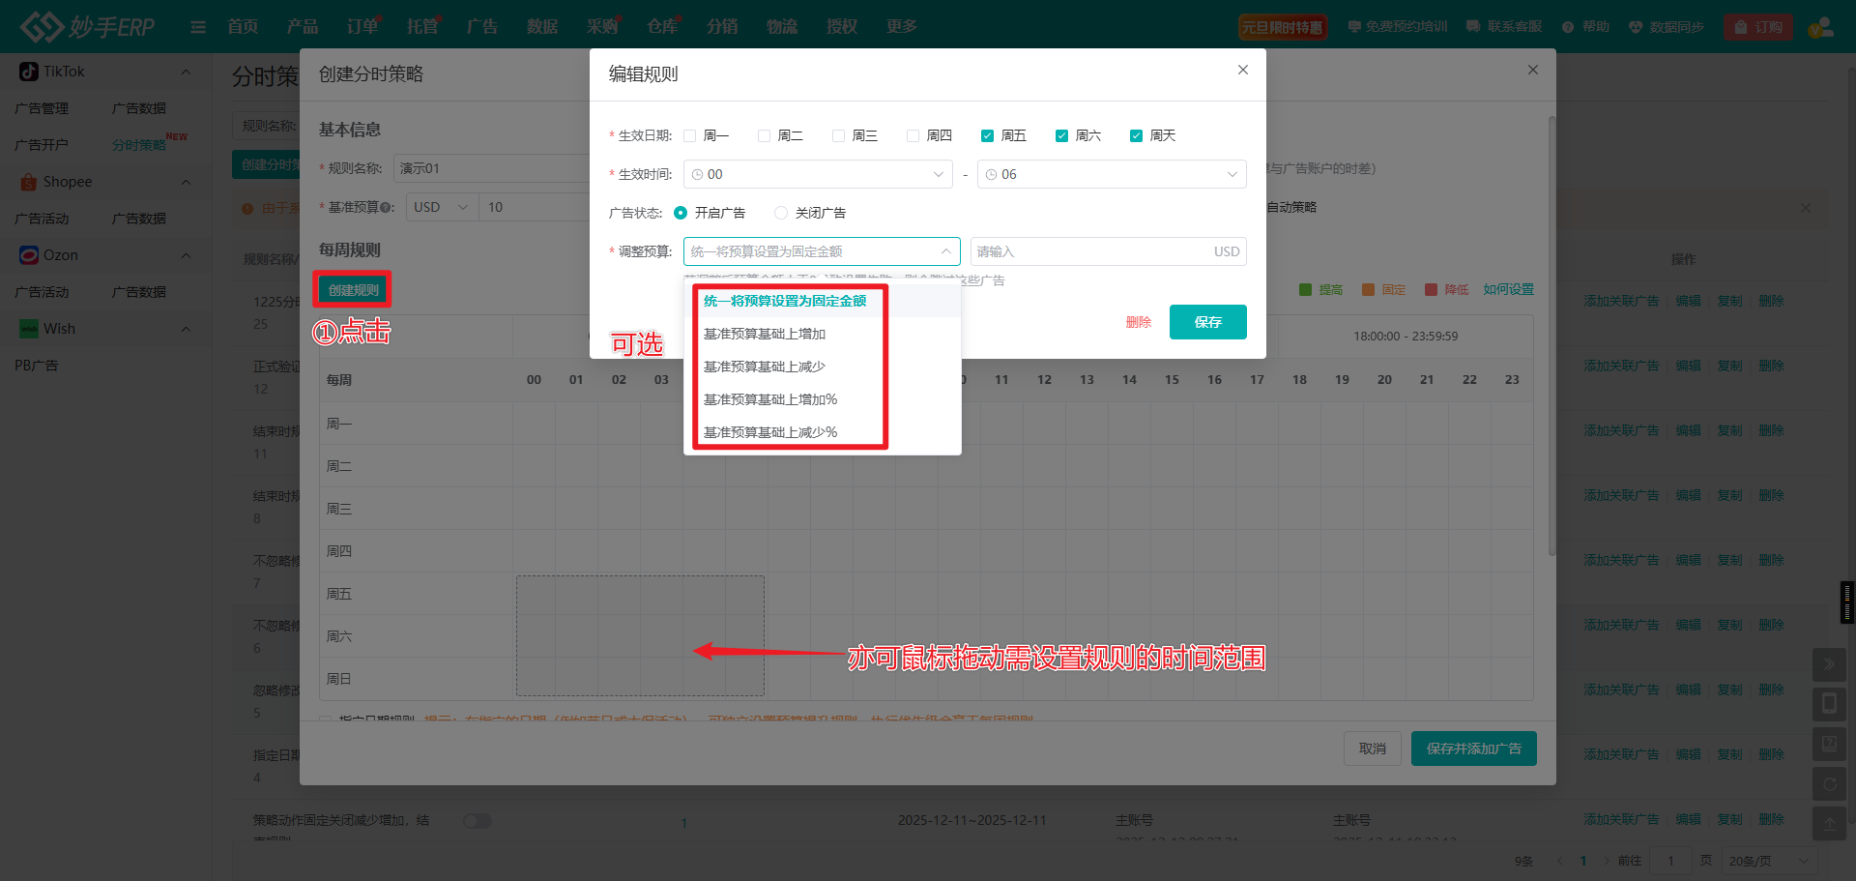The image size is (1856, 881).
Task: Collapse the TikTok sidebar section
Action: pyautogui.click(x=186, y=72)
